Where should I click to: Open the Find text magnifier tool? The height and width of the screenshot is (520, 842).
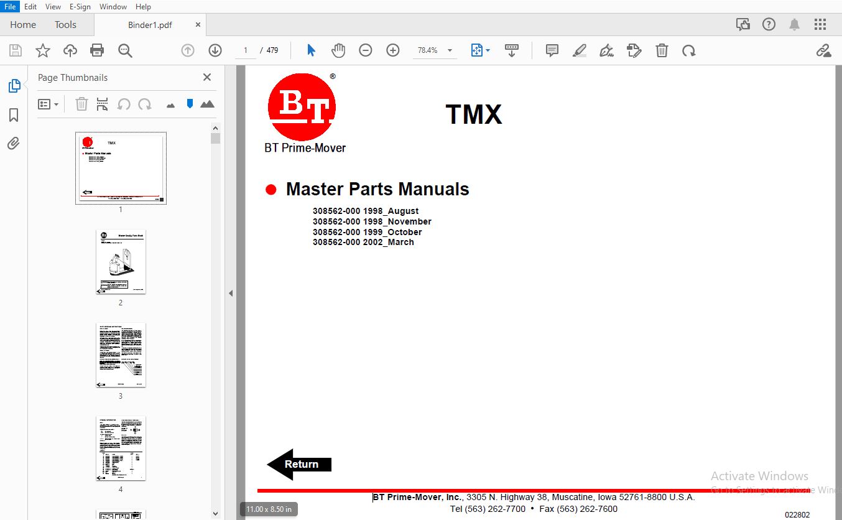125,50
